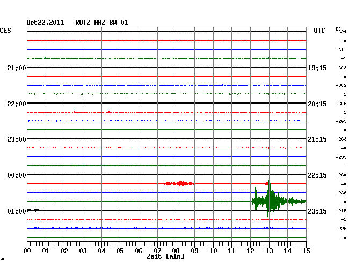Select the DC offset value -233
The image size is (349, 265).
[x=341, y=157]
